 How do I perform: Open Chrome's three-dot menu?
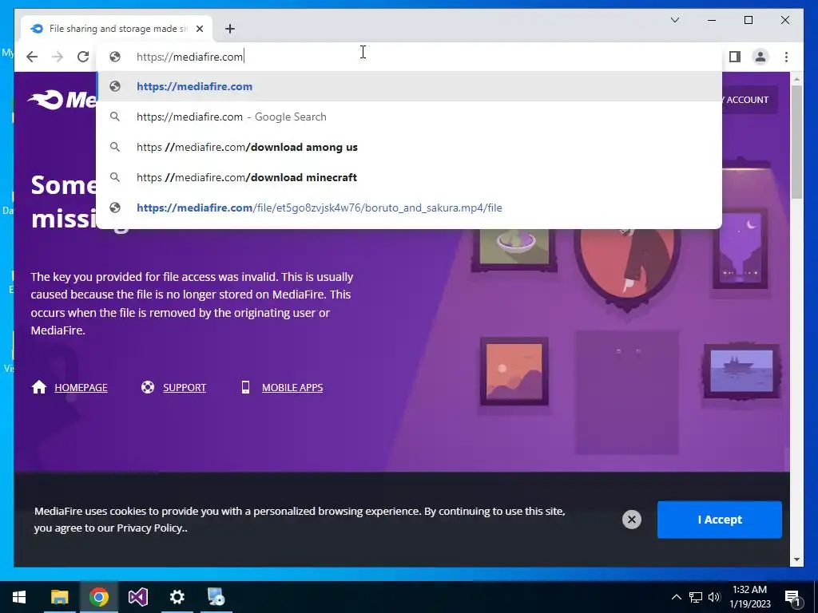click(786, 57)
